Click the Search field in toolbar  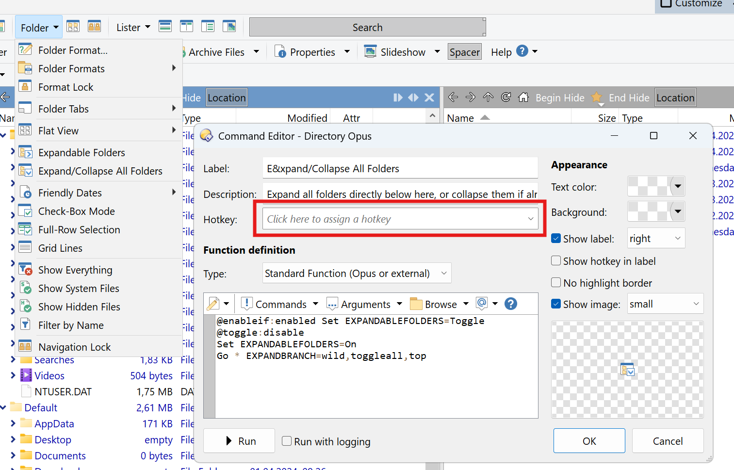tap(367, 27)
